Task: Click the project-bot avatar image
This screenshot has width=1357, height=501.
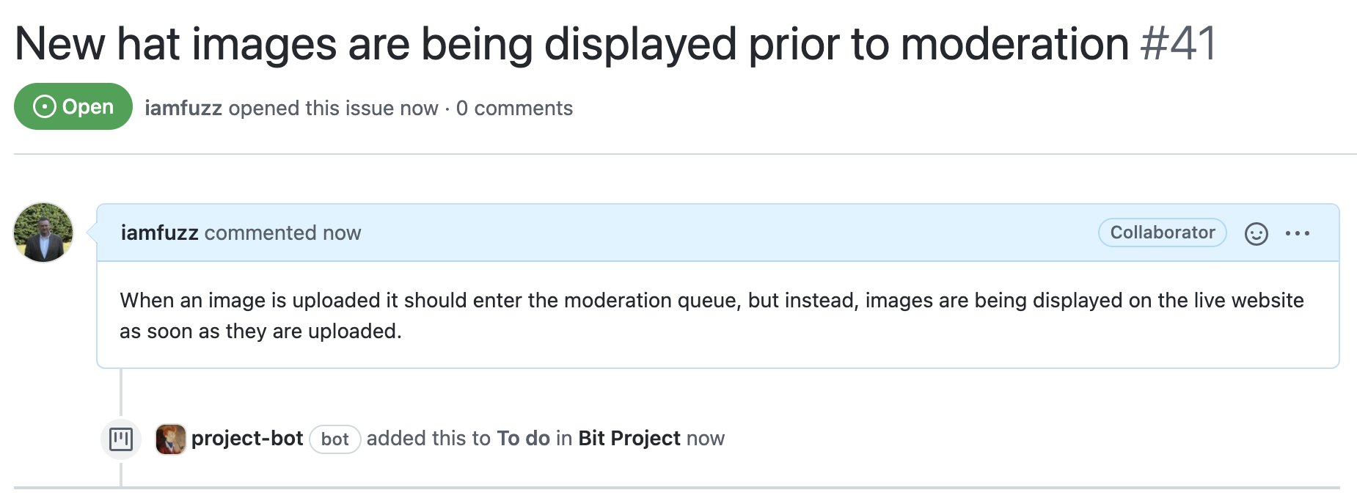Action: (x=171, y=439)
